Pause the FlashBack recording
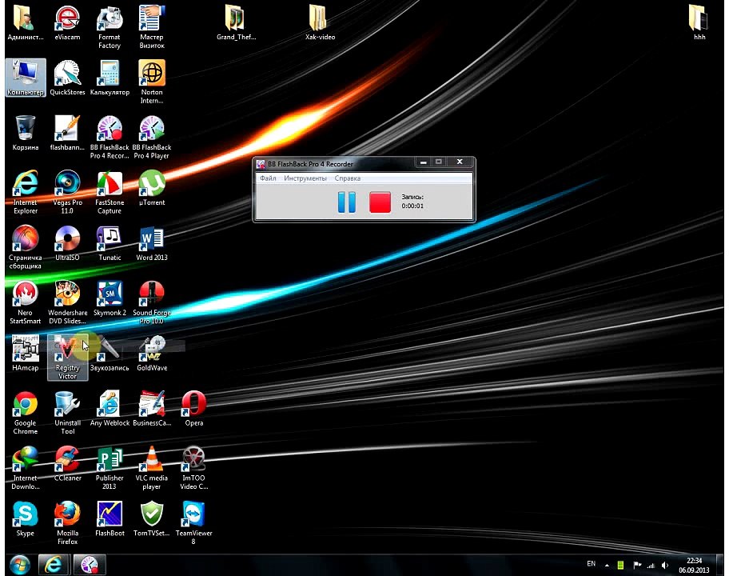This screenshot has height=576, width=729. pyautogui.click(x=346, y=202)
